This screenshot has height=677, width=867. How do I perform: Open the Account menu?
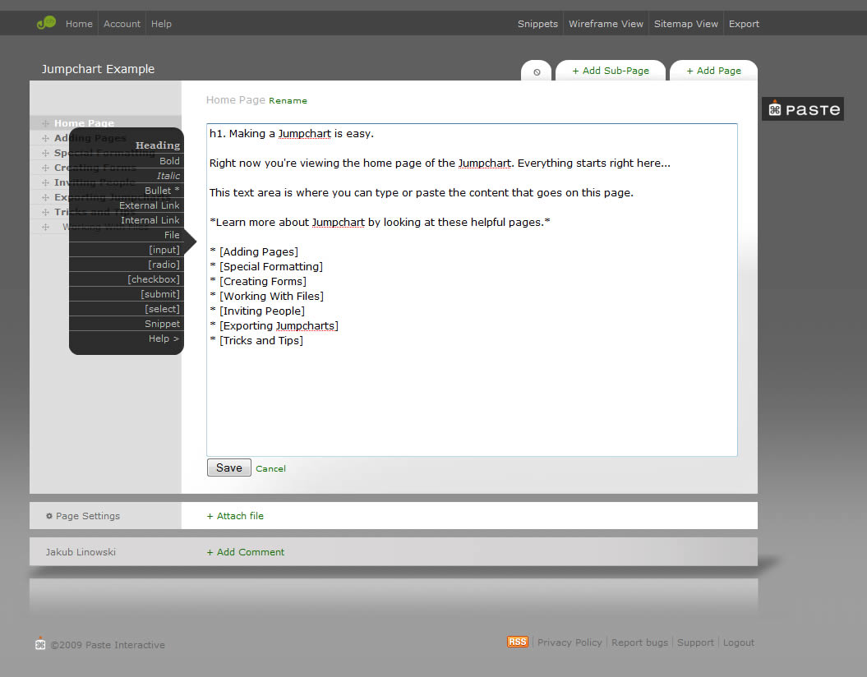coord(122,24)
